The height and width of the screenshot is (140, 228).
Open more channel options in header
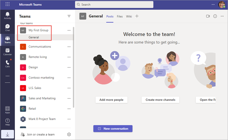pos(222,16)
